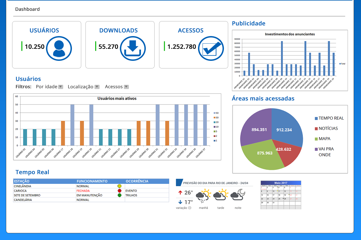
Task: Click the variação arrow circle icon
Action: click(x=190, y=208)
